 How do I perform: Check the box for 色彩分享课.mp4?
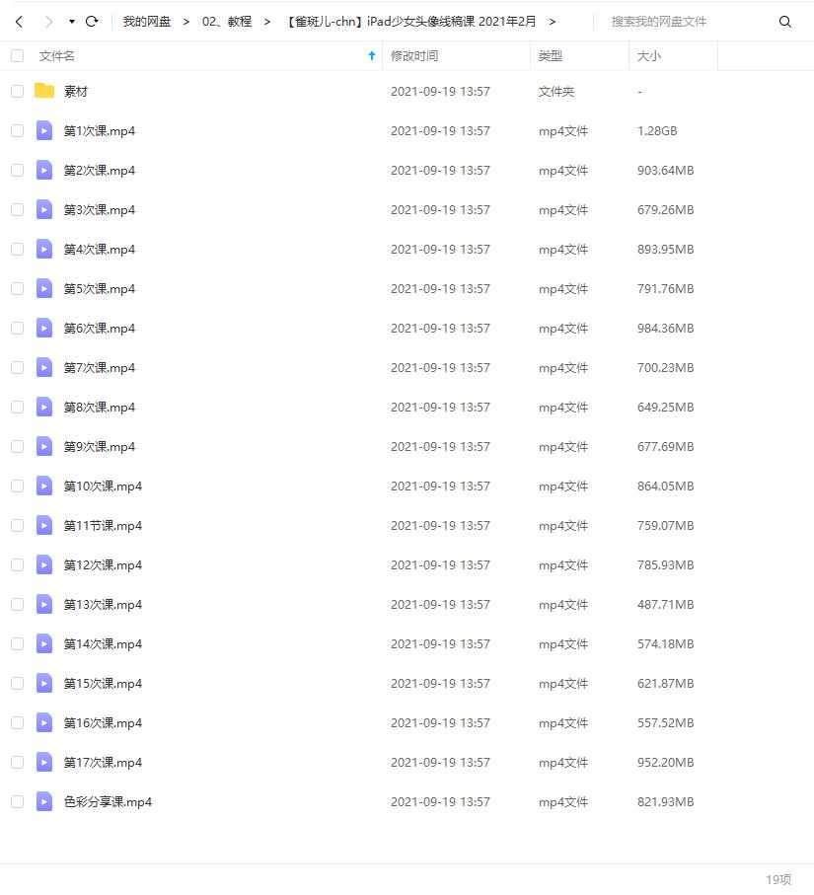[18, 801]
